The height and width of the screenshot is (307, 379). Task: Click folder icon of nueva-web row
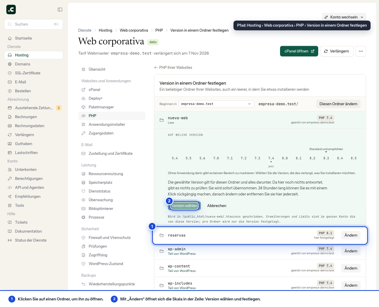[x=162, y=120]
